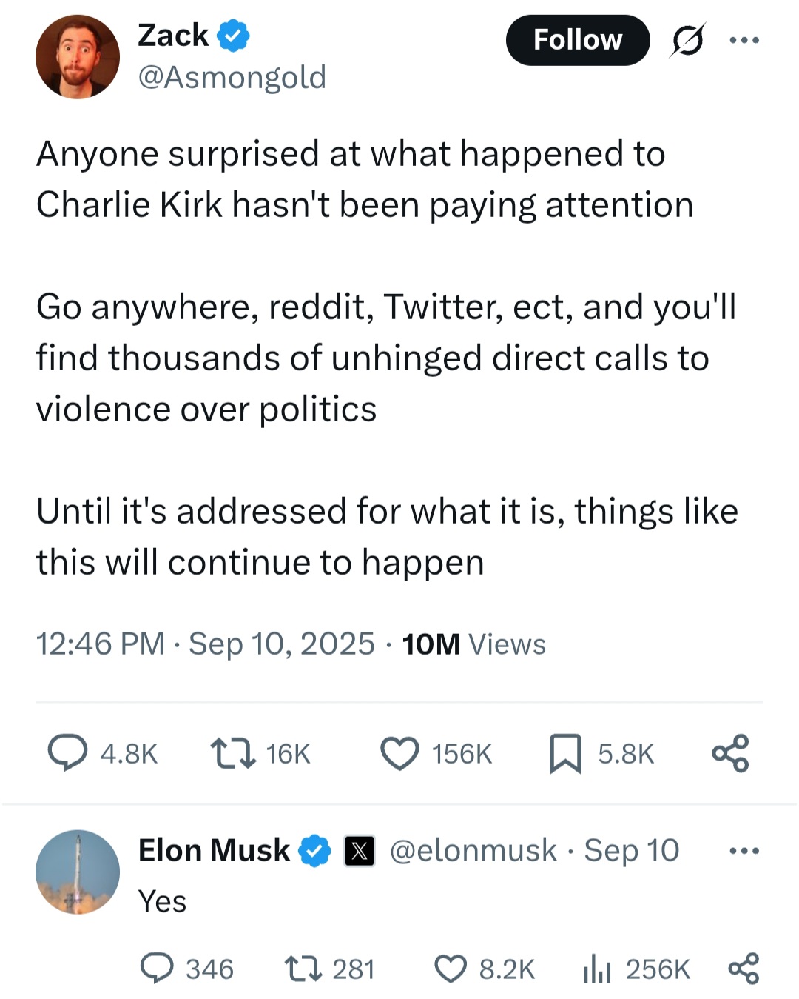Follow the Asmongold account

(x=577, y=40)
